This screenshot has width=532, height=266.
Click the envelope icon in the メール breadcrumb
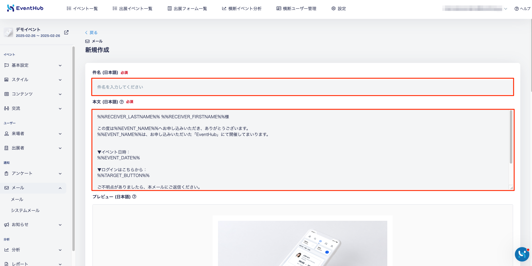coord(87,41)
